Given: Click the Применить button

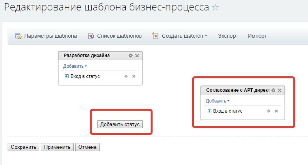Looking at the screenshot, I should pos(57,147).
